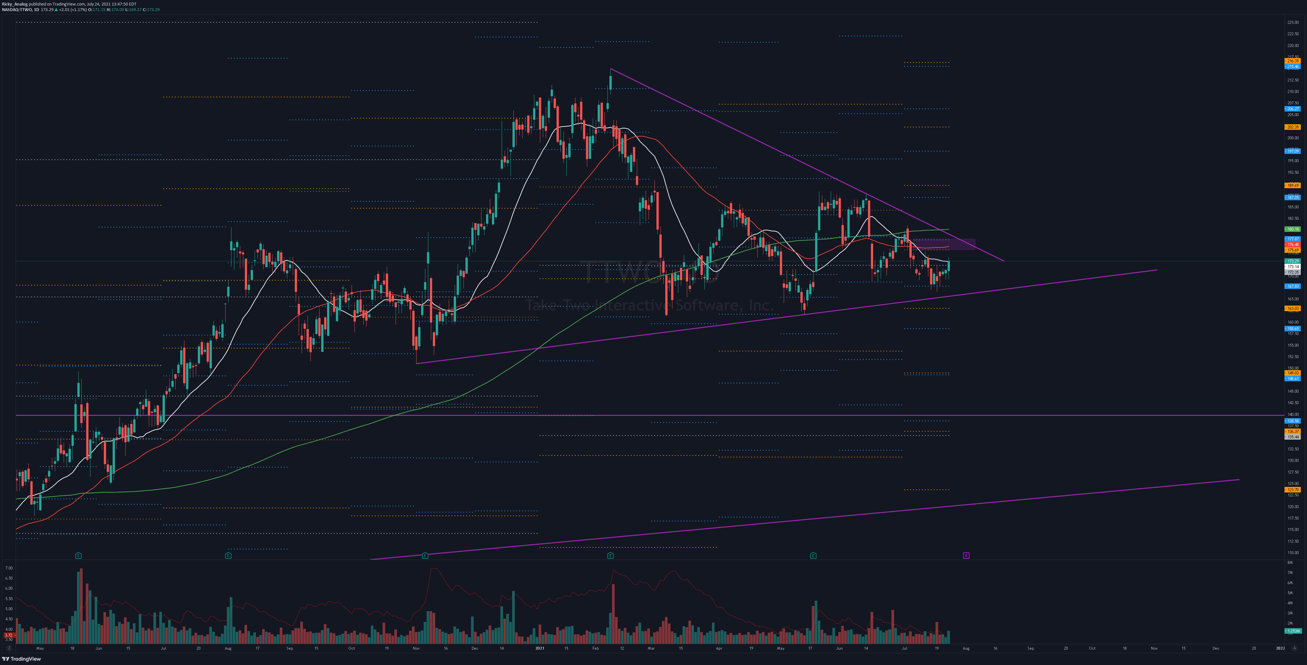Click the white 173.14 moving average label
The width and height of the screenshot is (1307, 665).
point(1293,266)
